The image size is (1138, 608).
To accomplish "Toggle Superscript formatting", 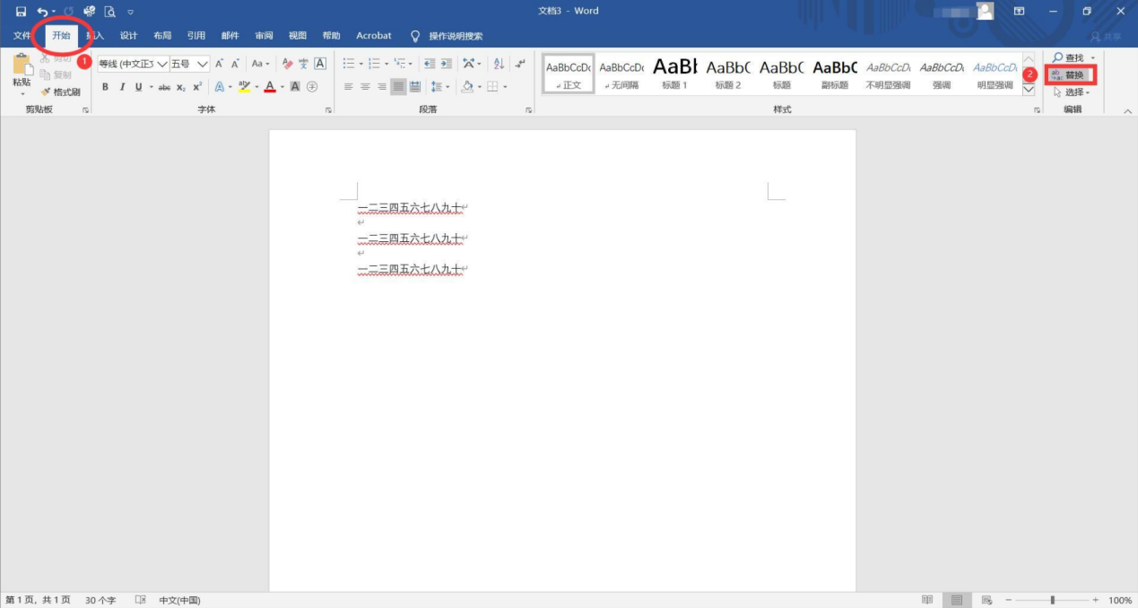I will pyautogui.click(x=197, y=87).
